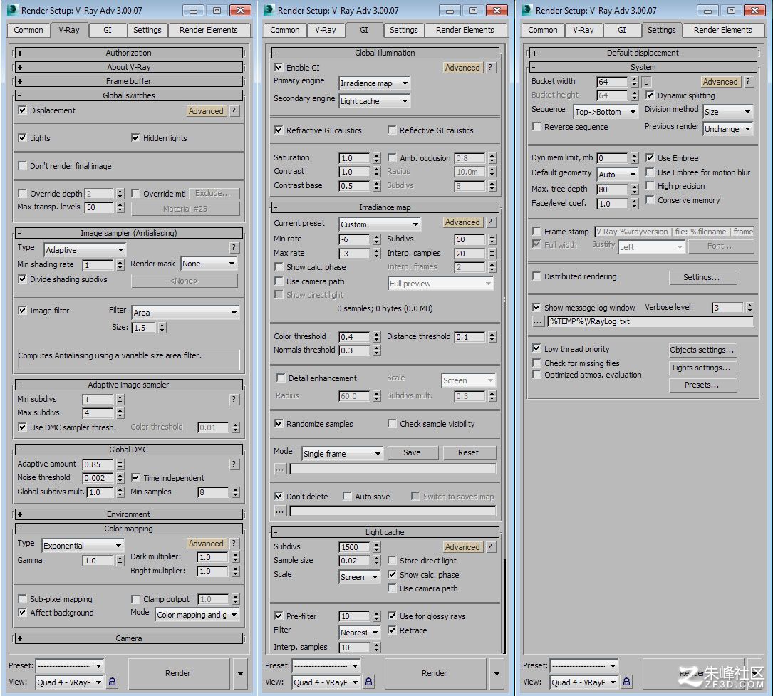The width and height of the screenshot is (773, 696).
Task: Open Current preset dropdown showing Custom
Action: 380,224
